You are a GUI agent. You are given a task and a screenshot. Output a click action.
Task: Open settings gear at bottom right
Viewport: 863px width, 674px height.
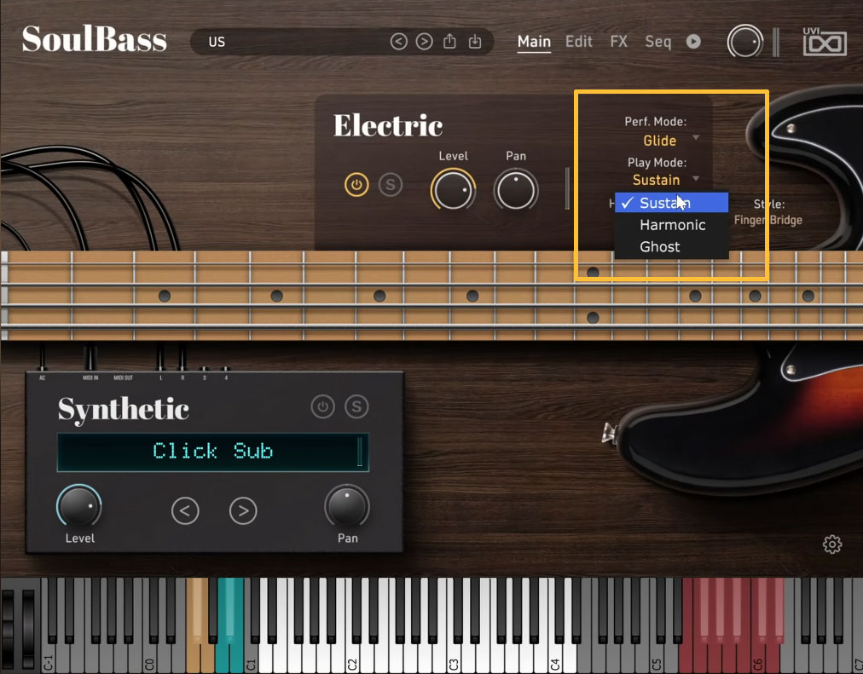pos(832,544)
